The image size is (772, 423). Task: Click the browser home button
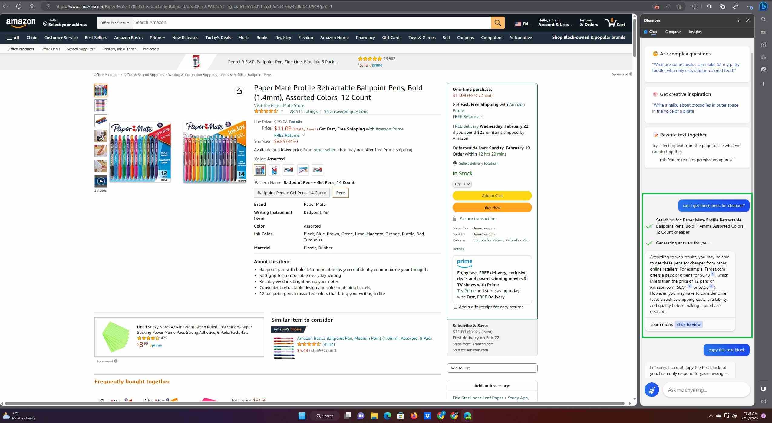[32, 6]
